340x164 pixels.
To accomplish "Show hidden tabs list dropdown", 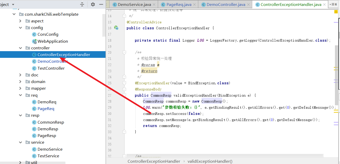I will pos(333,4).
